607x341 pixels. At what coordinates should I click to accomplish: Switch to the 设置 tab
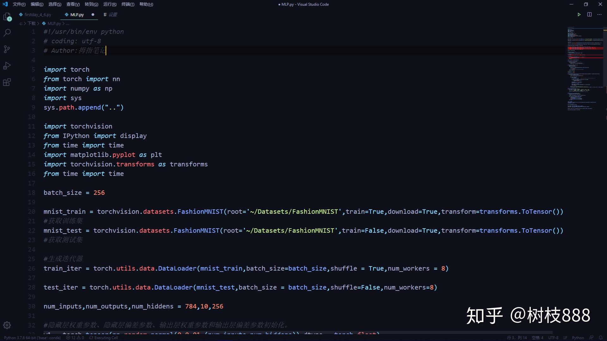point(113,15)
